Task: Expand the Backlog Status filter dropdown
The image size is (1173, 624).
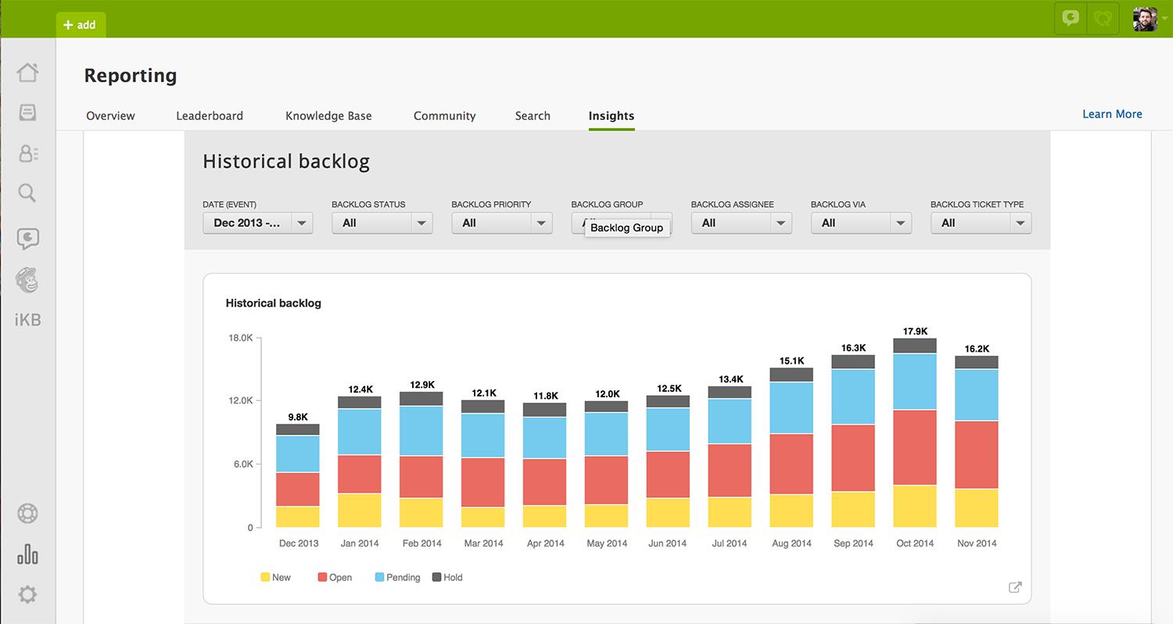Action: tap(382, 223)
